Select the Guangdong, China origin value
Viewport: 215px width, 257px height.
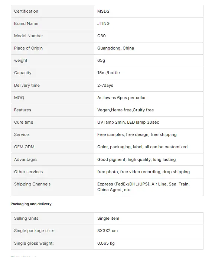tap(115, 48)
